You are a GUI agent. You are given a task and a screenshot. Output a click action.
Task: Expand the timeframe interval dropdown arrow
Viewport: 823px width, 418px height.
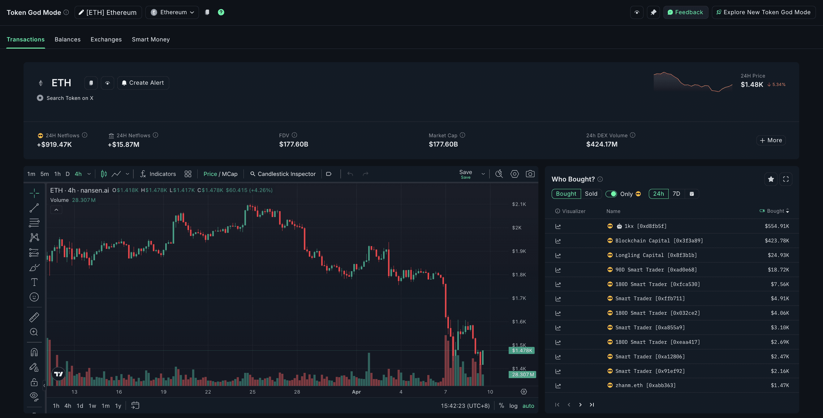(x=89, y=174)
